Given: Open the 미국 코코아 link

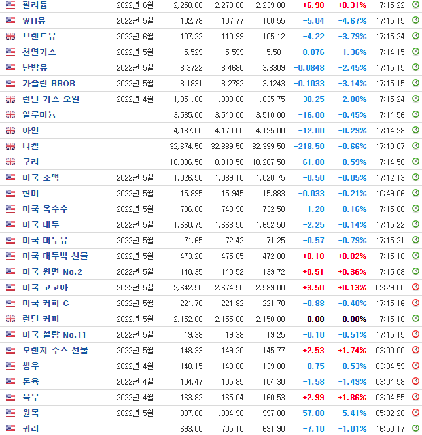Looking at the screenshot, I should (45, 287).
